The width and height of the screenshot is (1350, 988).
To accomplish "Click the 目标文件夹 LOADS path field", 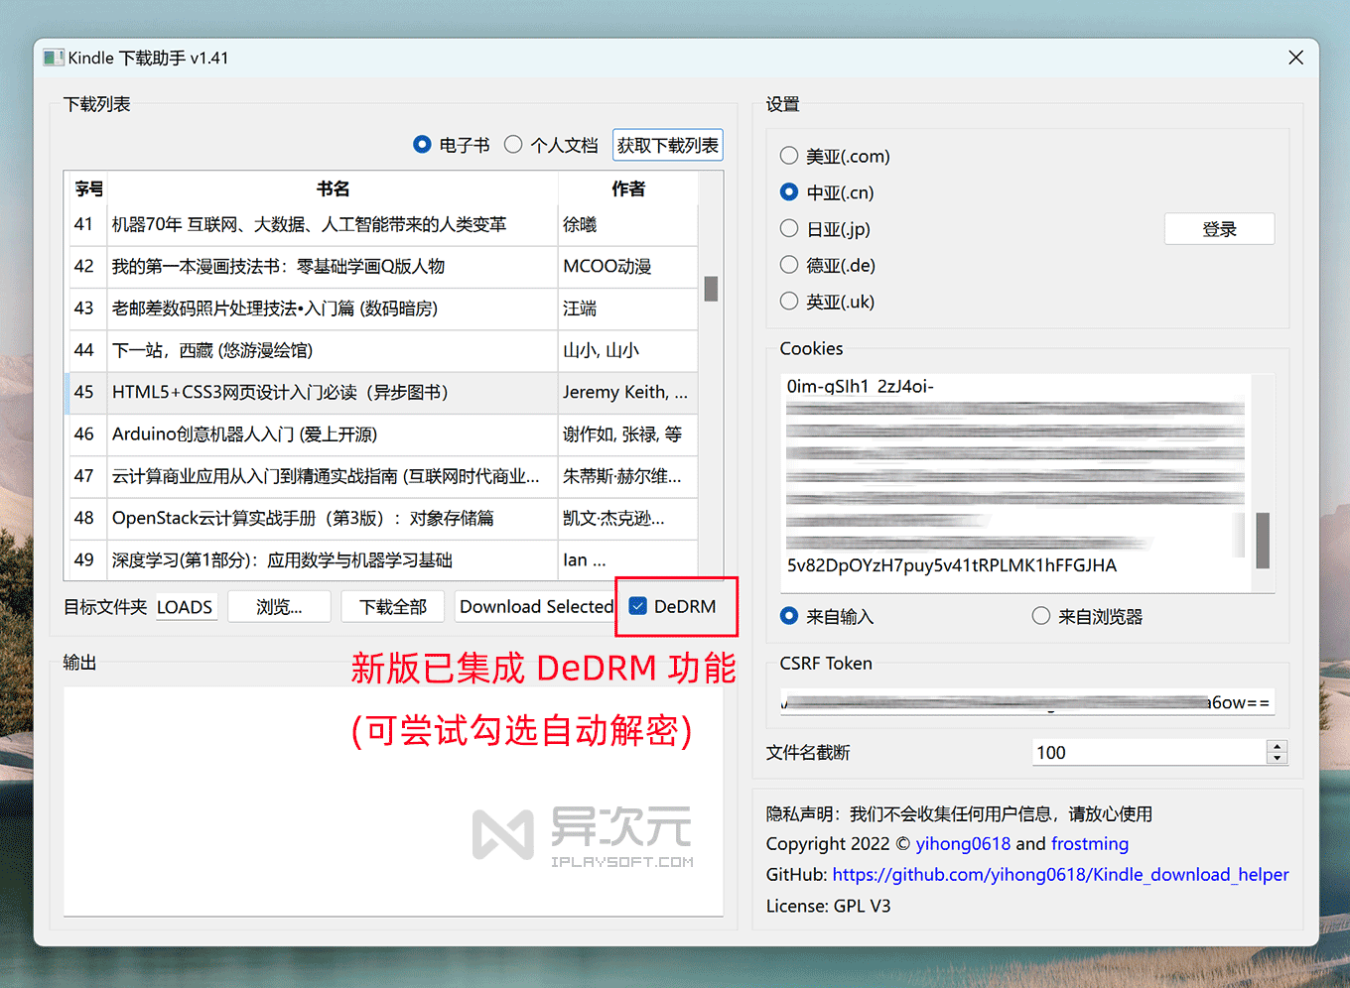I will (186, 606).
